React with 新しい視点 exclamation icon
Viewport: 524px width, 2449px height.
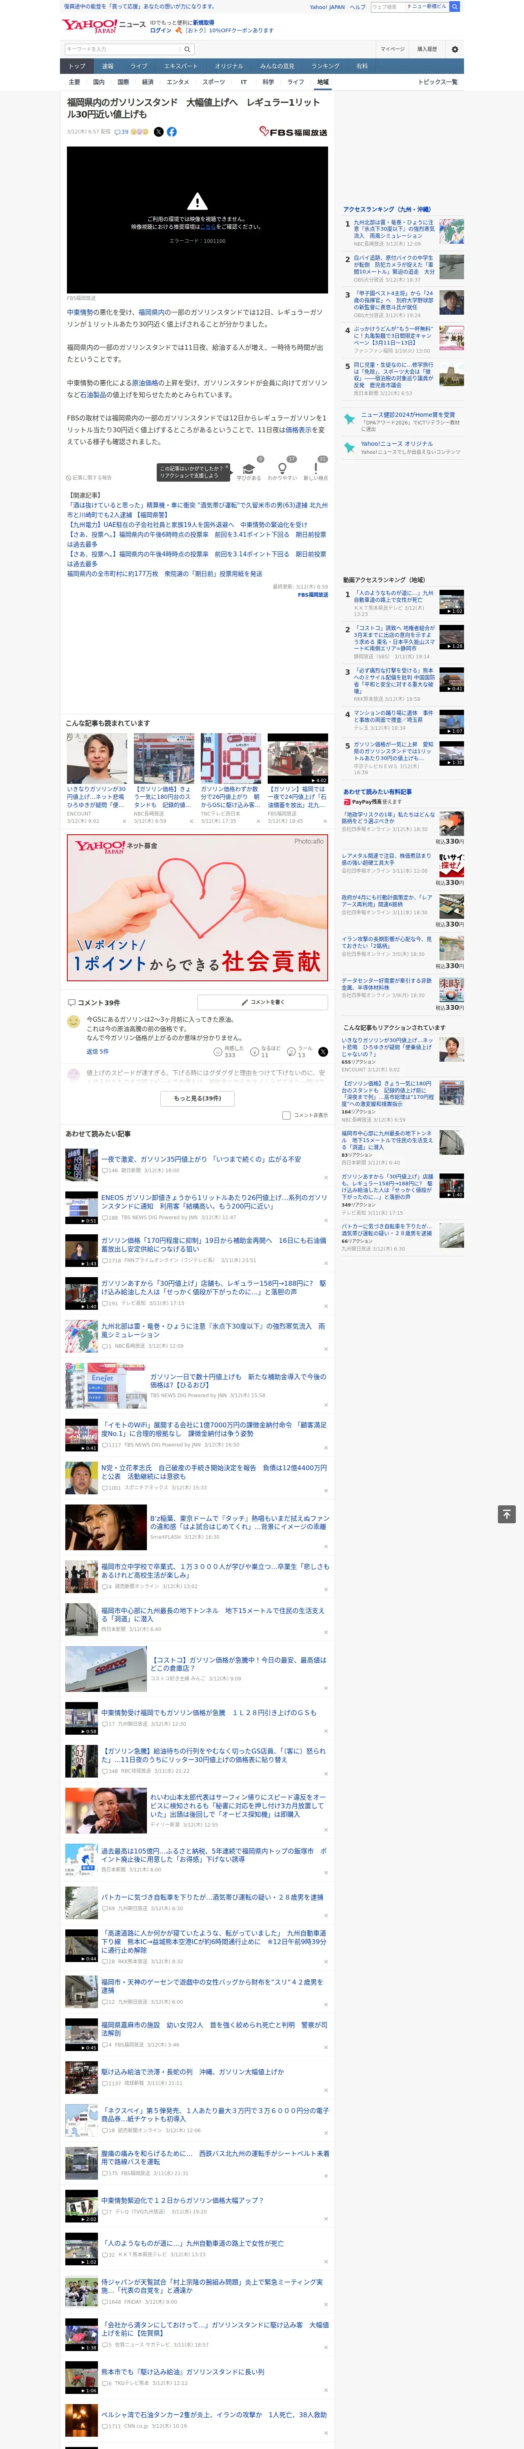coord(316,469)
